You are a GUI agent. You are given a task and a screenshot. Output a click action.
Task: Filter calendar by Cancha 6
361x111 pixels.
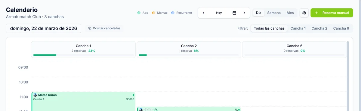click(x=341, y=28)
